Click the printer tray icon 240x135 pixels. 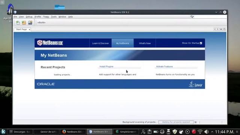pyautogui.click(x=162, y=132)
